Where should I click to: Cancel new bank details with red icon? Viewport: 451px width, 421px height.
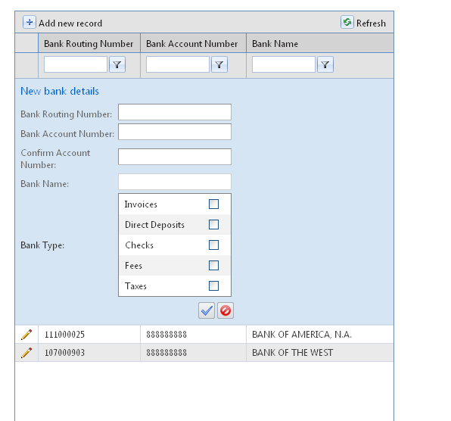225,310
